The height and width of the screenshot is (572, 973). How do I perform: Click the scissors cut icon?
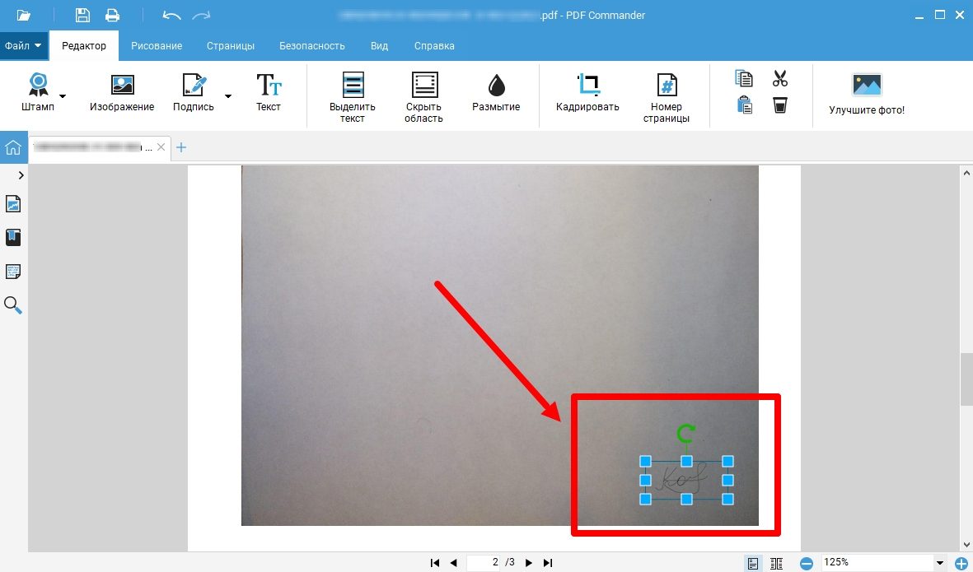[x=780, y=79]
